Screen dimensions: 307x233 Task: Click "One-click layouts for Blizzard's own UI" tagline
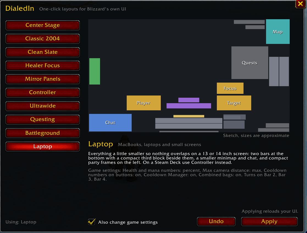[x=83, y=9]
